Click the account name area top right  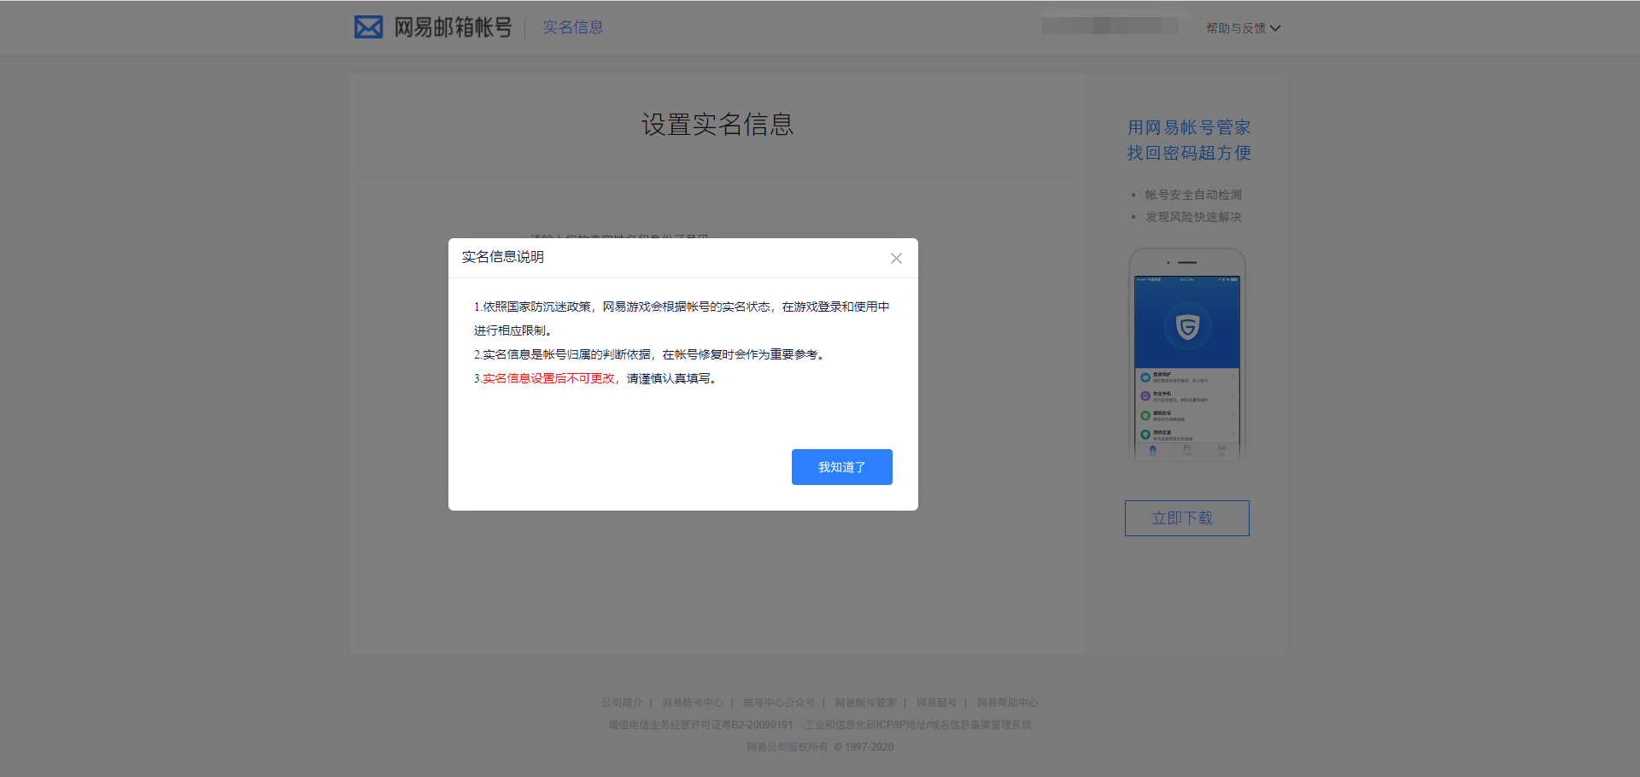[1109, 26]
